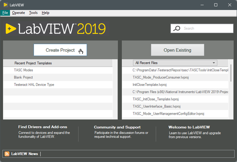Select the Blank Project template
Image resolution: width=237 pixels, height=162 pixels.
click(x=23, y=77)
